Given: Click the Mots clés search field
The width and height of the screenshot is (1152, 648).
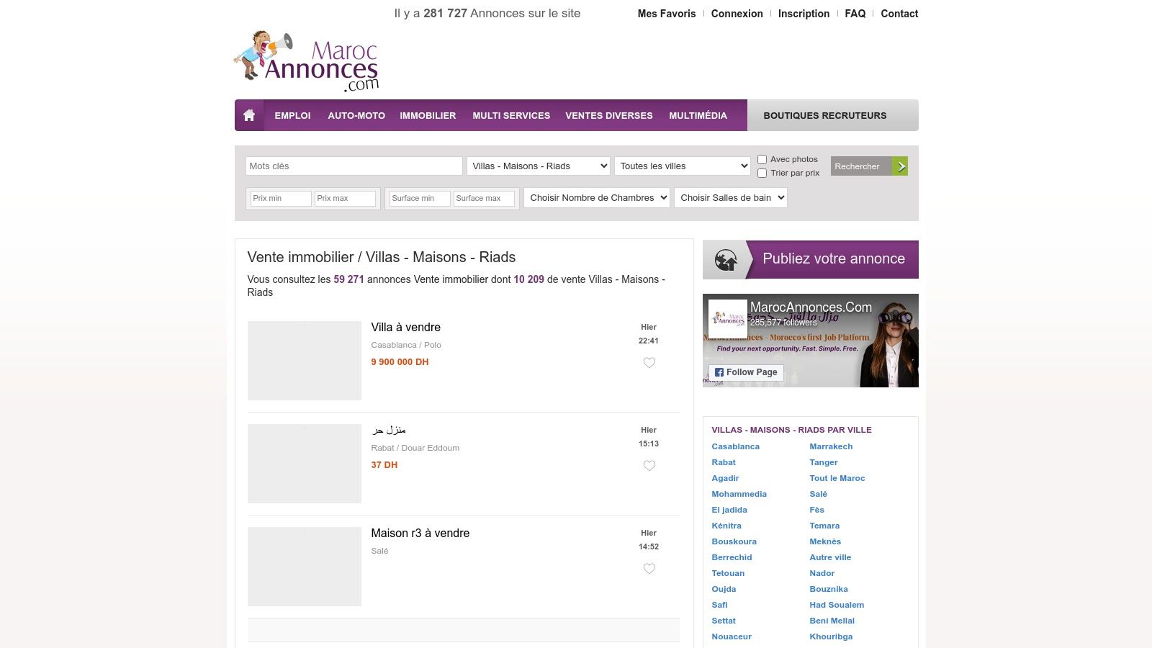Looking at the screenshot, I should pyautogui.click(x=354, y=166).
